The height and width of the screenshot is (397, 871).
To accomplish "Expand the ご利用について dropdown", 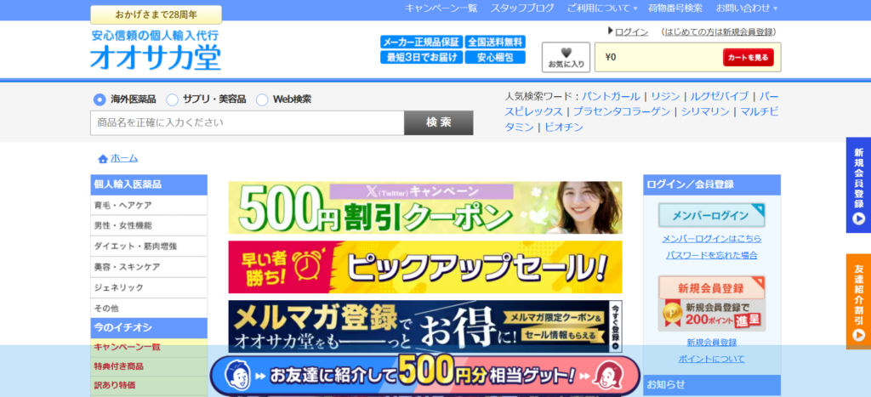I will pos(601,9).
